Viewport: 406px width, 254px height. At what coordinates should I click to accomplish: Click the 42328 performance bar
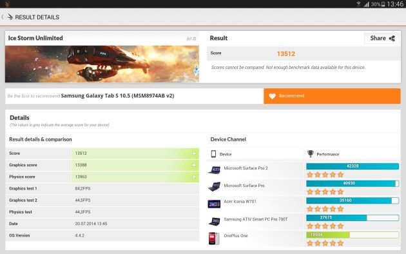pyautogui.click(x=353, y=166)
